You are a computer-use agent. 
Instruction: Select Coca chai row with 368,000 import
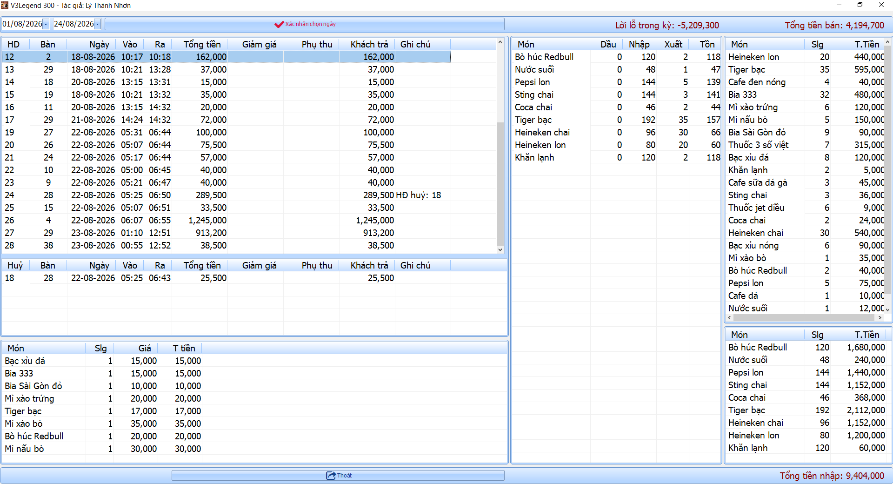(806, 397)
